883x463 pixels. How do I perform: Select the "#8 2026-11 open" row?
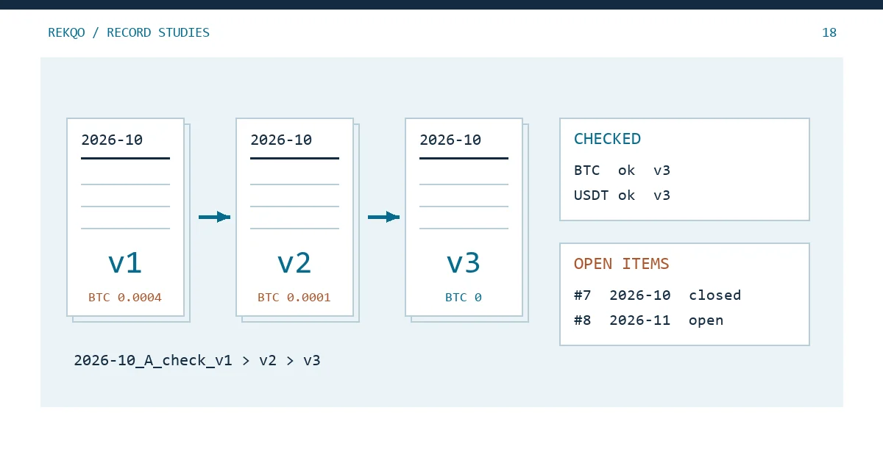point(649,320)
